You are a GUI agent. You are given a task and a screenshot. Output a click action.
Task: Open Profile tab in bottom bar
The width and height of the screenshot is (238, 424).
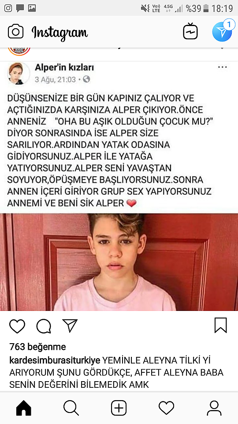214,408
